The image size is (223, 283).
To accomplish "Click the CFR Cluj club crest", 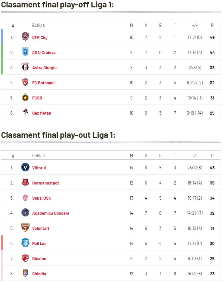I will tap(25, 36).
